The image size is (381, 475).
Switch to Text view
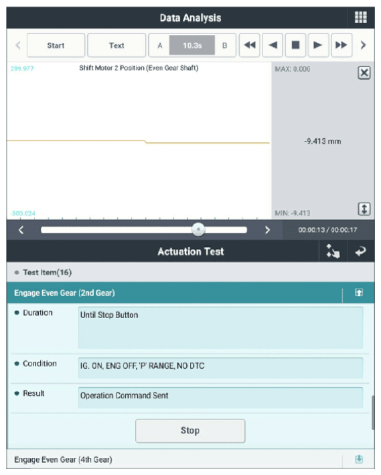tap(117, 45)
